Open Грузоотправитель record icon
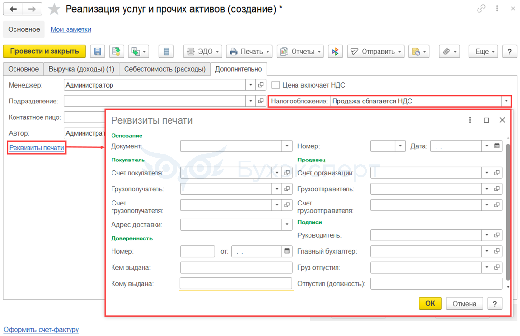520x336 pixels. [497, 189]
